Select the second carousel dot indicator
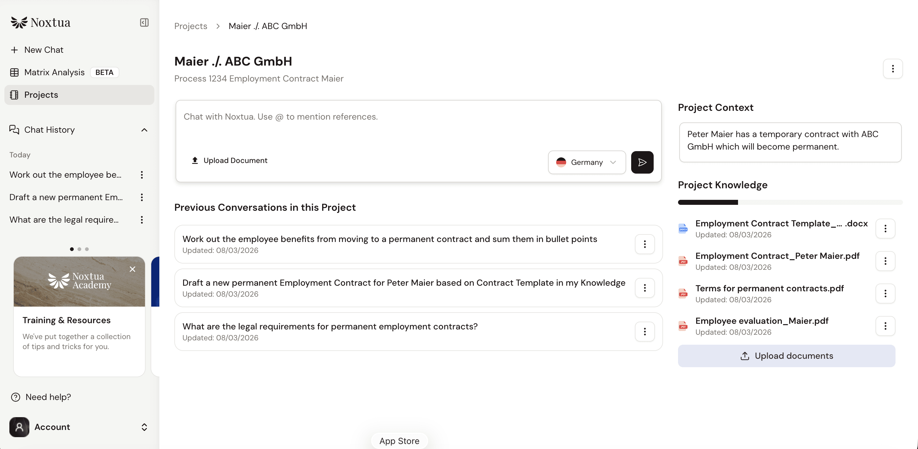The width and height of the screenshot is (918, 449). click(x=79, y=249)
